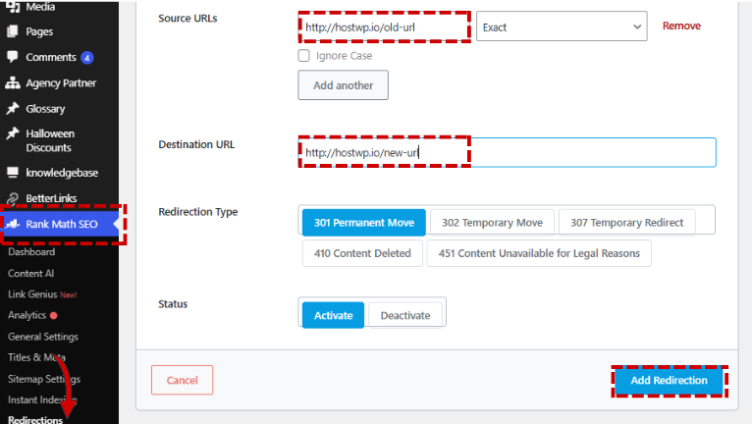The height and width of the screenshot is (424, 752).
Task: Open Analytics submenu
Action: tap(27, 315)
